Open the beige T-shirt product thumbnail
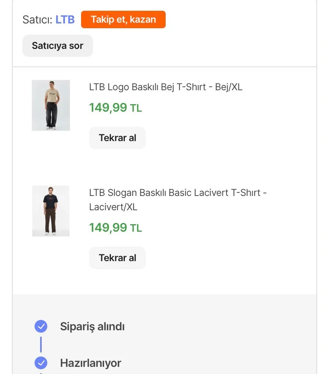This screenshot has height=374, width=329. click(51, 105)
